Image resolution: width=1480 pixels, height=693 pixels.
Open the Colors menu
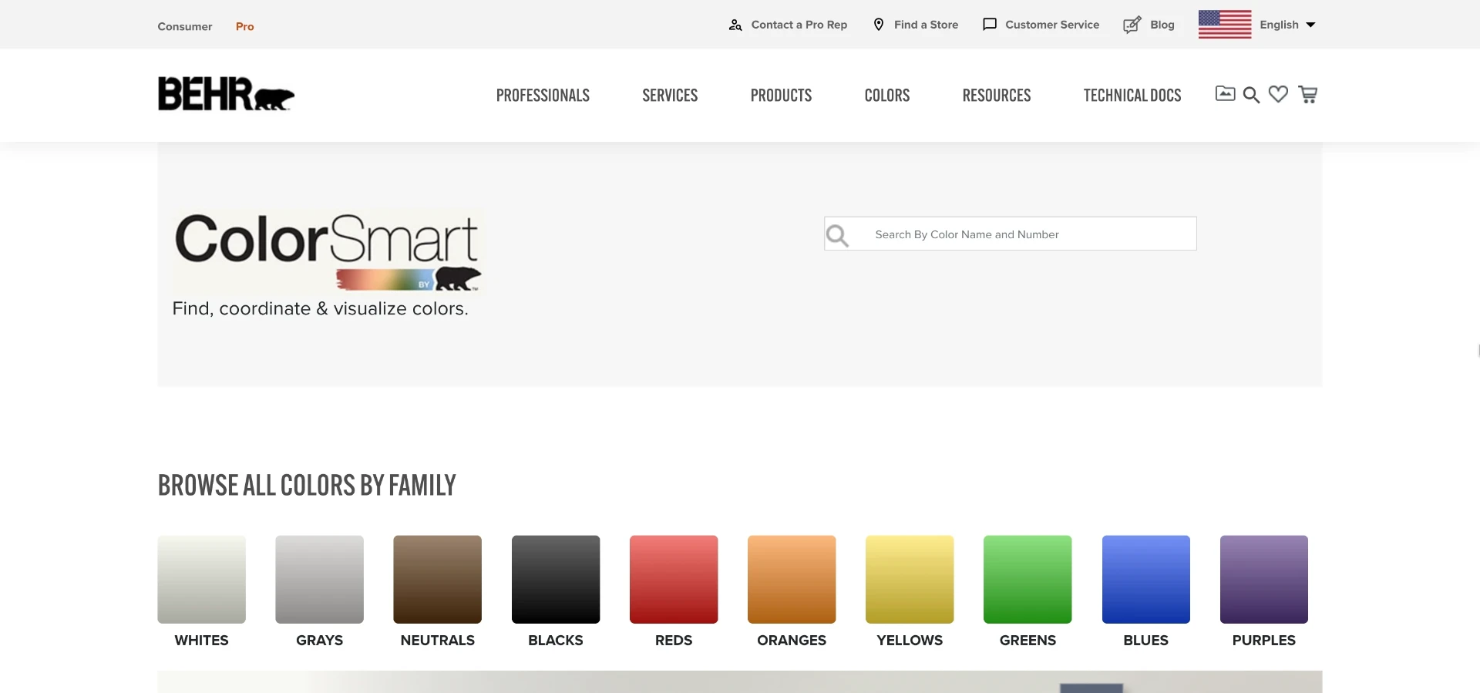click(887, 96)
